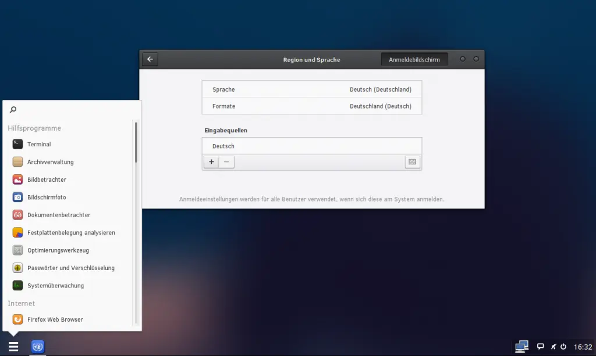Switch to the Anmeldebildschirm tab
The height and width of the screenshot is (356, 596).
[x=414, y=59]
